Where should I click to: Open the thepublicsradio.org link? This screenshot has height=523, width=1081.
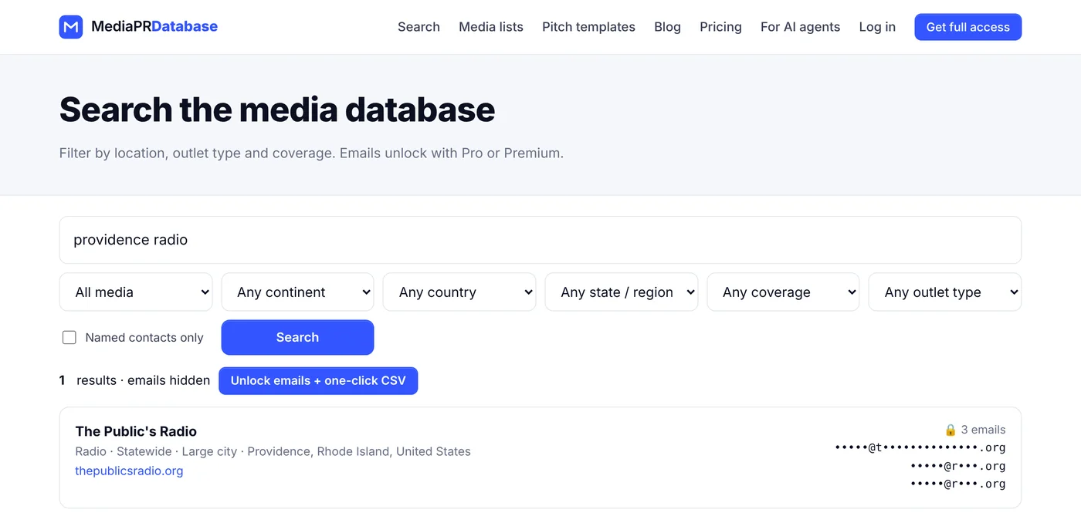129,471
